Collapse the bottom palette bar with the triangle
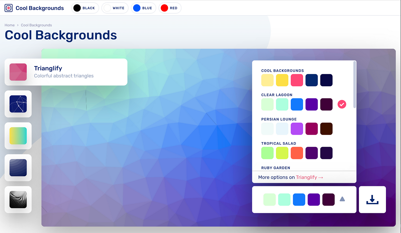The image size is (401, 233). tap(342, 199)
